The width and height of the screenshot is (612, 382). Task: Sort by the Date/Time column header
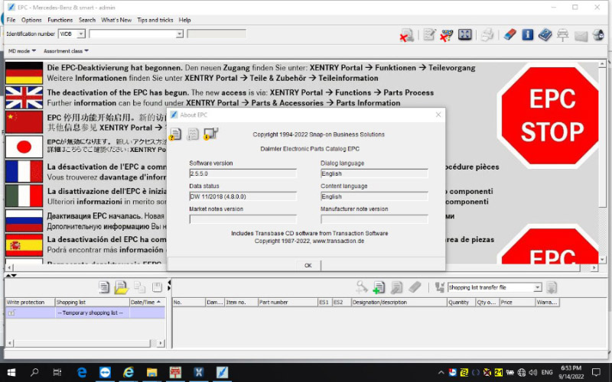tap(147, 302)
